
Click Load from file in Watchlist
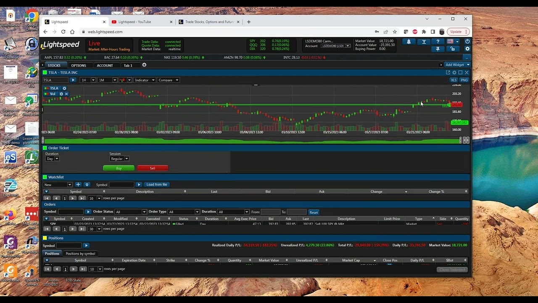coord(157,184)
